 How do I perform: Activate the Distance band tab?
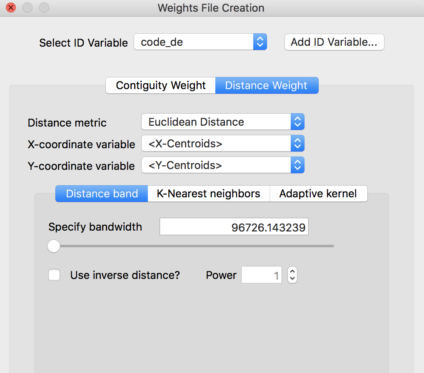pos(101,194)
